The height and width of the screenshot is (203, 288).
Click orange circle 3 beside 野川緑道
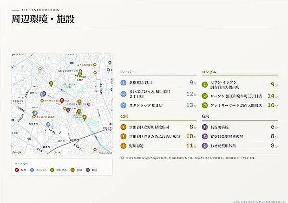point(124,146)
